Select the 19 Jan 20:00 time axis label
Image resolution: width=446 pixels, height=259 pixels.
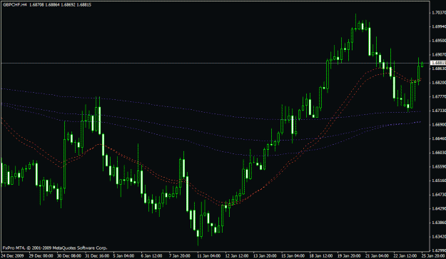[349, 256]
